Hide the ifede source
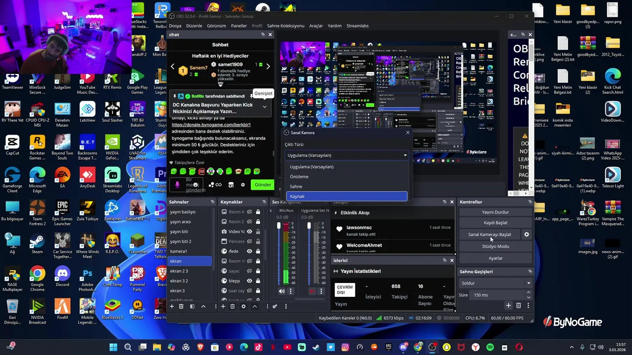This screenshot has width=632, height=355. 250,251
